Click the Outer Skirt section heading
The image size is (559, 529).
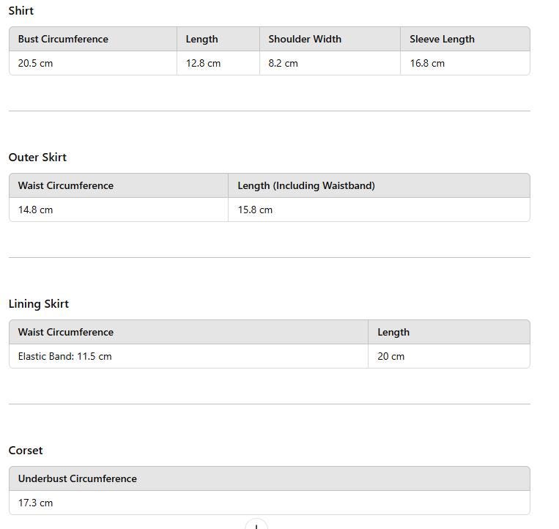[x=37, y=158]
